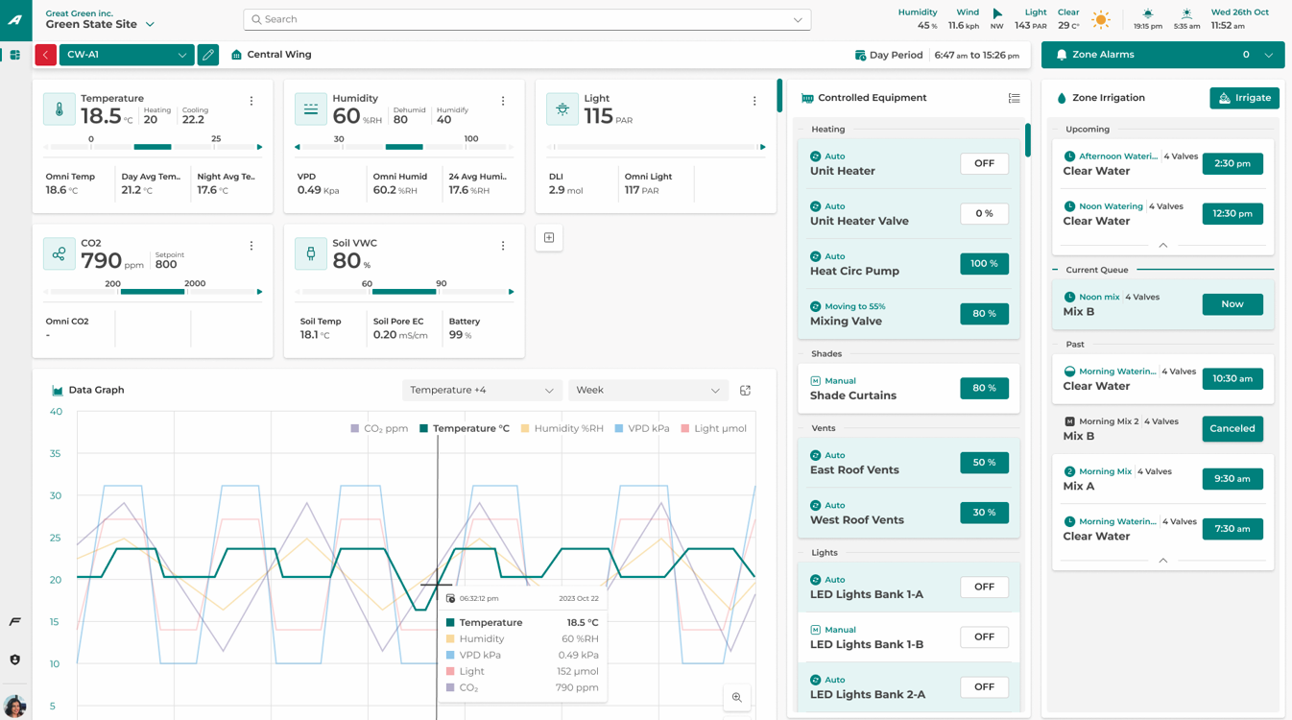The height and width of the screenshot is (720, 1292).
Task: Click the Controlled Equipment panel scrollbar
Action: [x=1027, y=140]
